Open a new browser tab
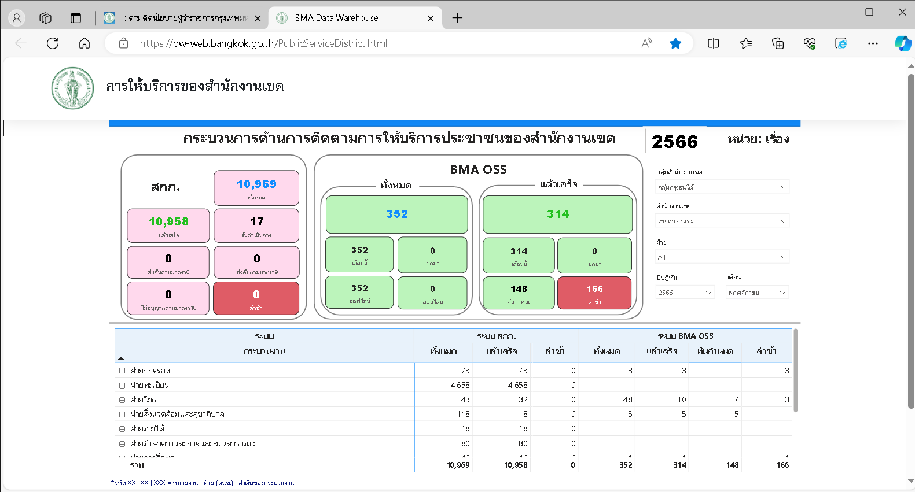 (x=457, y=18)
